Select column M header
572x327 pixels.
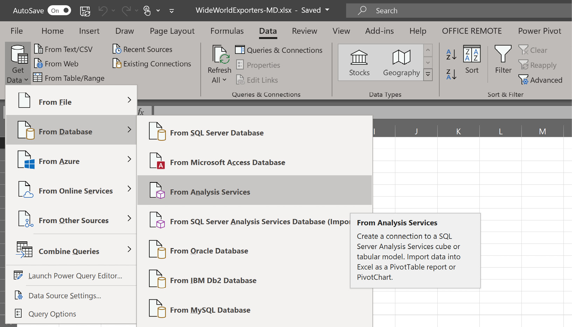click(x=542, y=131)
